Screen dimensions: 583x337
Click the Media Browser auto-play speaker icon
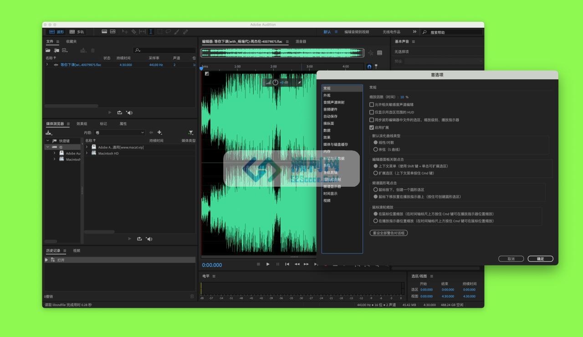point(149,239)
